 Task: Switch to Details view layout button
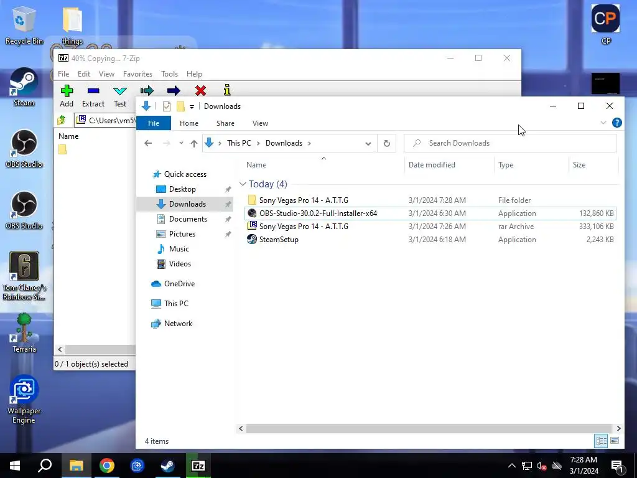click(x=601, y=441)
